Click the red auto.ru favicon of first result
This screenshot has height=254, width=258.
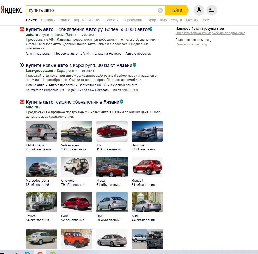[22, 29]
